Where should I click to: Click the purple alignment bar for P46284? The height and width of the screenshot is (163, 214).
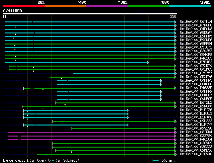click(91, 140)
